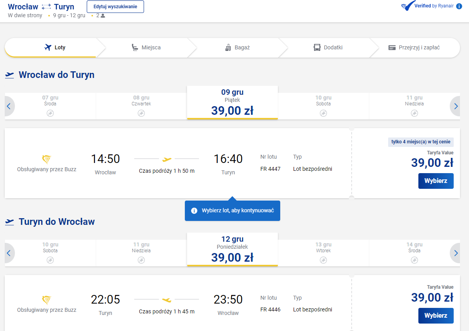The image size is (469, 331).
Task: Click the Verified by Ryanair info icon
Action: [x=459, y=6]
